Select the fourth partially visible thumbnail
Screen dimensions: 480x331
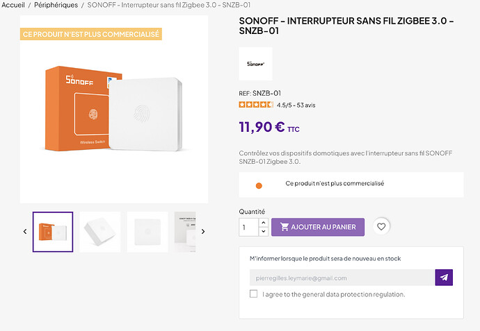pos(185,232)
